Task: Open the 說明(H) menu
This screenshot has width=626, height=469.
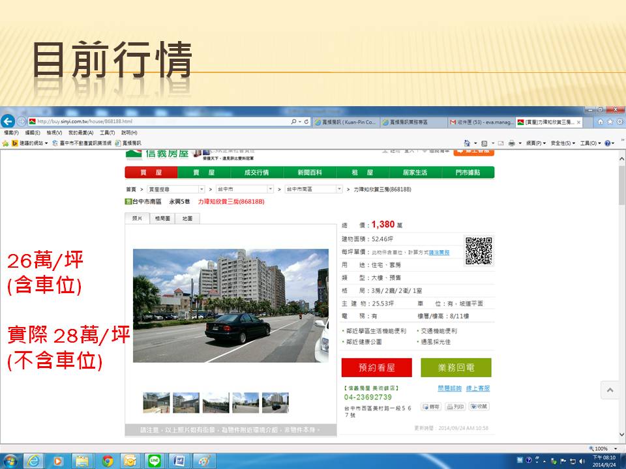Action: click(129, 133)
